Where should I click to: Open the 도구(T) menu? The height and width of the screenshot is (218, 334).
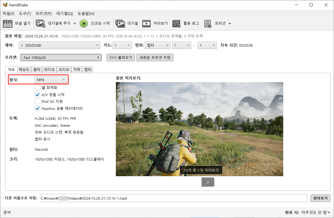tap(25, 14)
